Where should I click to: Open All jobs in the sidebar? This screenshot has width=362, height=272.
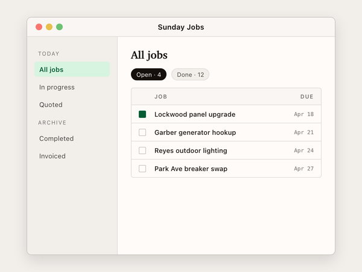[72, 70]
